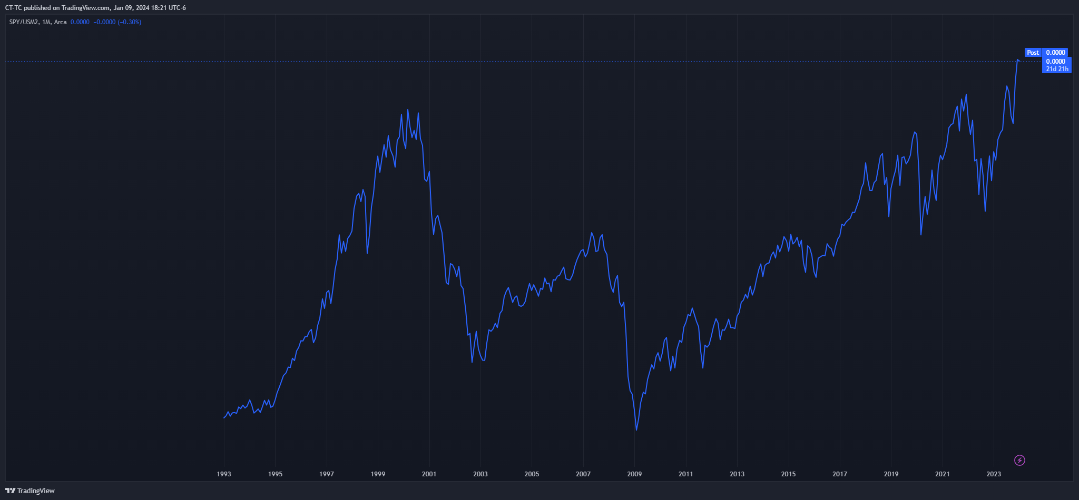Click the 2009 year label on time axis
Viewport: 1079px width, 500px height.
pyautogui.click(x=634, y=474)
